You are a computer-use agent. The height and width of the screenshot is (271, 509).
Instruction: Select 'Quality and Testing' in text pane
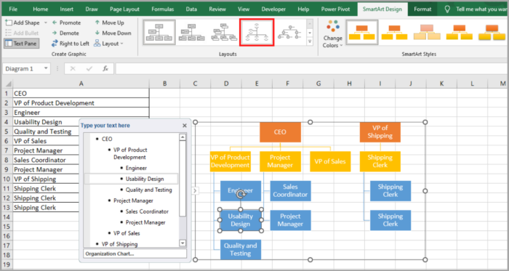(x=148, y=190)
